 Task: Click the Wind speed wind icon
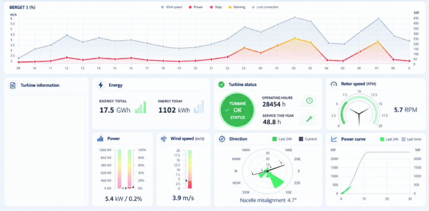(x=163, y=139)
